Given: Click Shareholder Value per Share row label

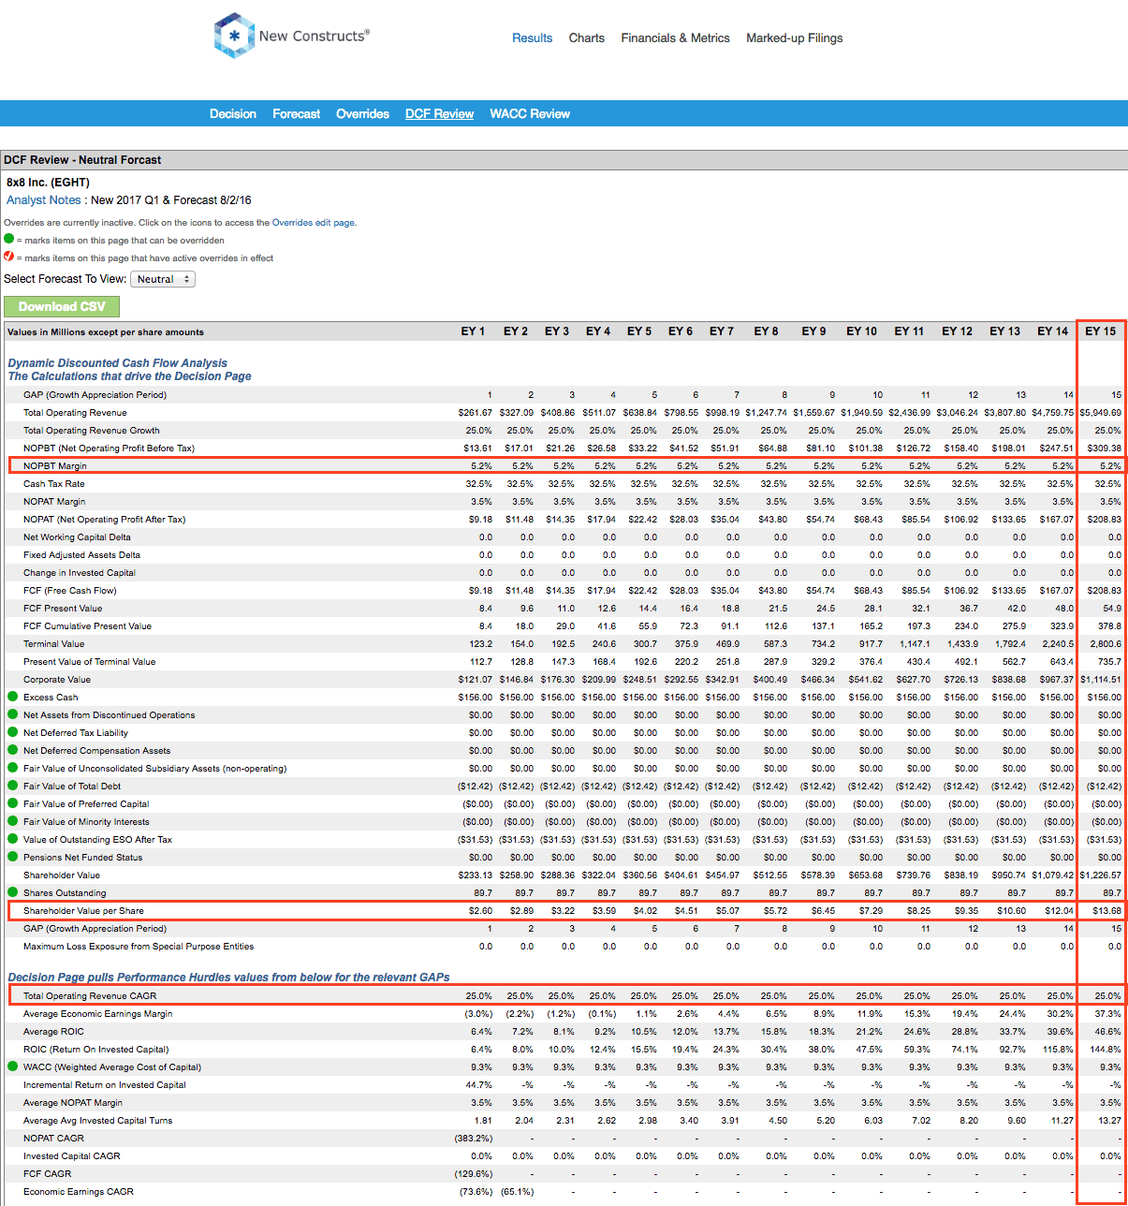Looking at the screenshot, I should [x=83, y=910].
